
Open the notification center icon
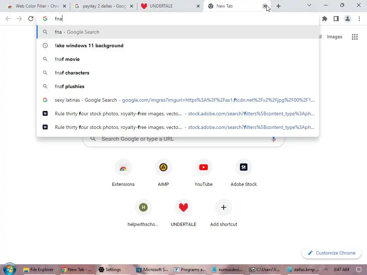coord(358,270)
